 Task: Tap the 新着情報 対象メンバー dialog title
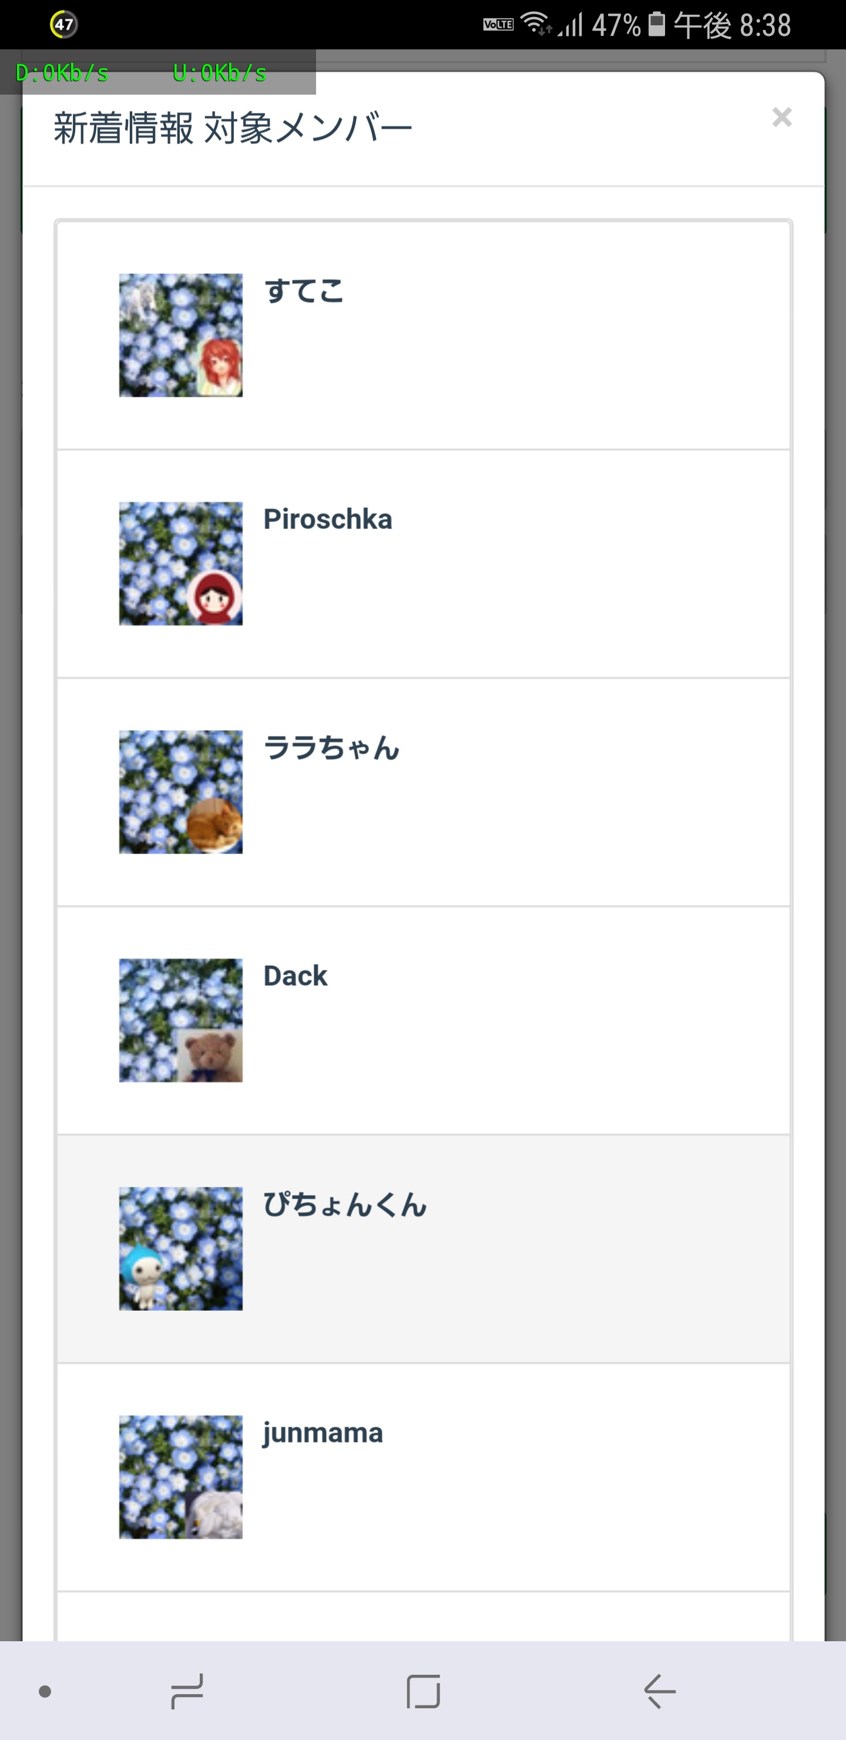pos(233,128)
